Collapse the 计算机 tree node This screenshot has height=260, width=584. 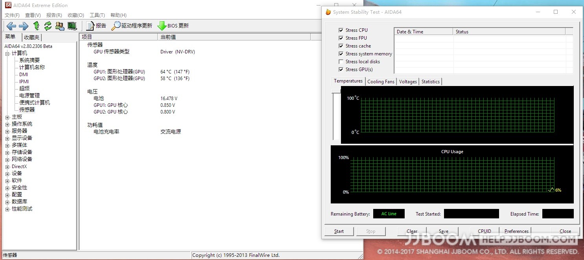[x=7, y=53]
